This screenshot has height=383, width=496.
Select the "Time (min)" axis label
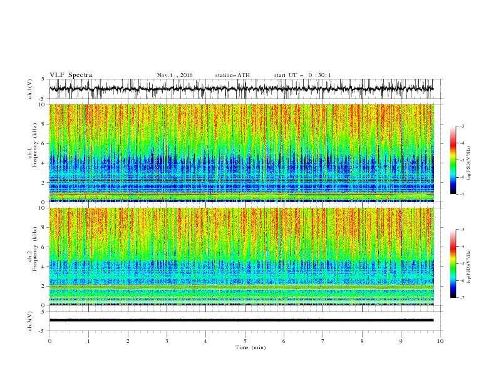tap(251, 347)
